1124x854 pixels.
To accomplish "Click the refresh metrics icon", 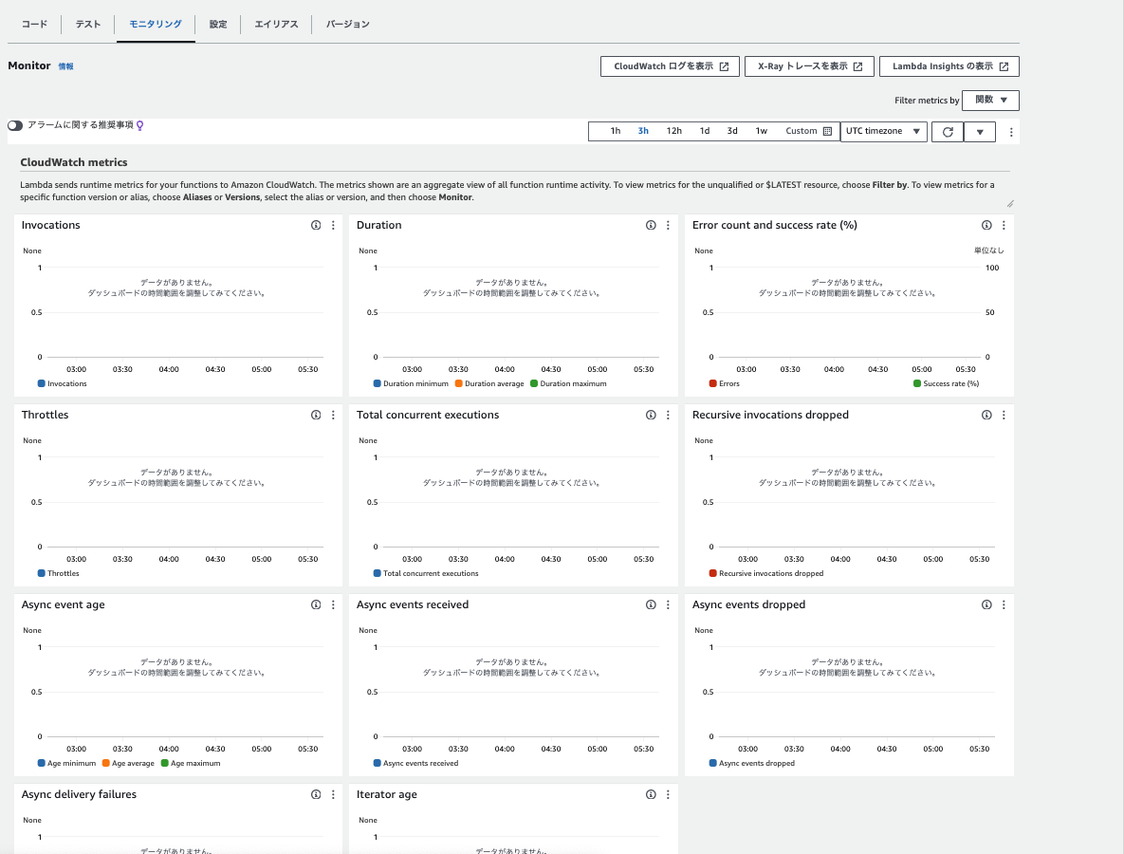I will pyautogui.click(x=947, y=131).
